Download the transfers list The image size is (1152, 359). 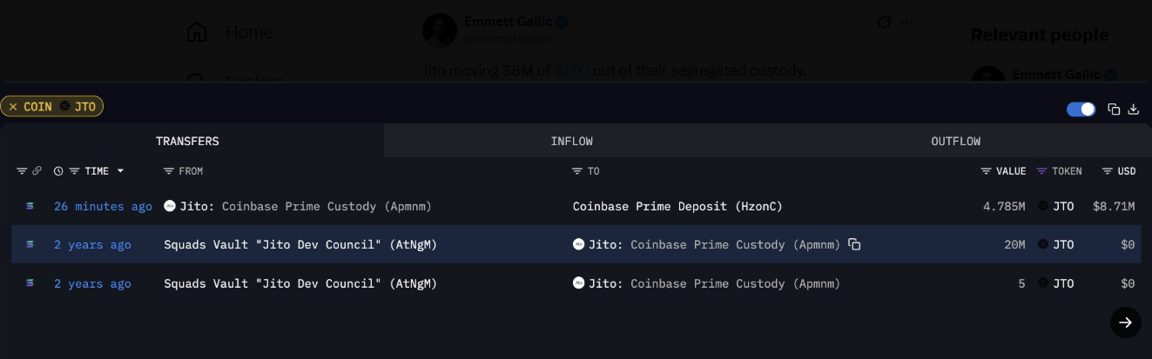click(1134, 109)
